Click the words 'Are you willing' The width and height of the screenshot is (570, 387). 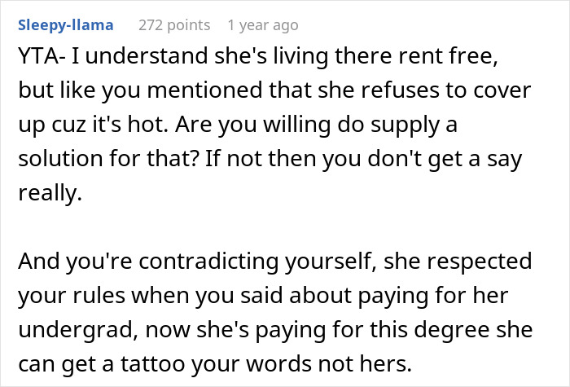click(x=253, y=125)
